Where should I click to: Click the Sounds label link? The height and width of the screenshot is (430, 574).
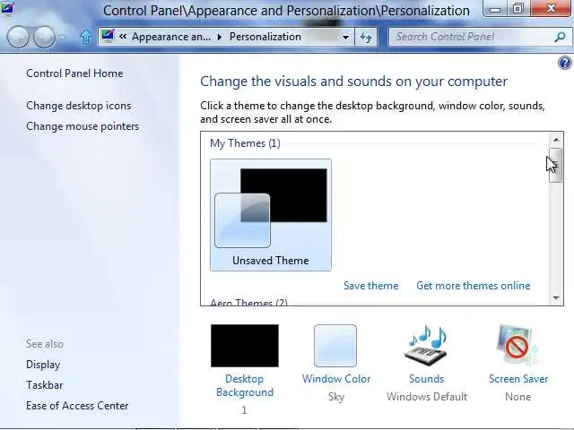(427, 379)
